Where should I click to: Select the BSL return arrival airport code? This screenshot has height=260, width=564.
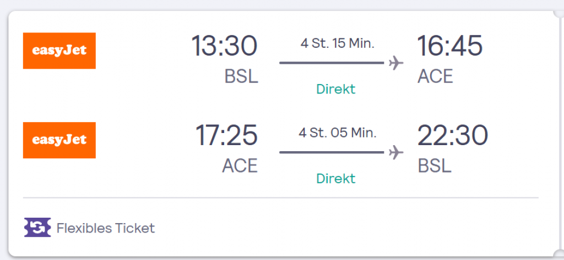point(435,165)
